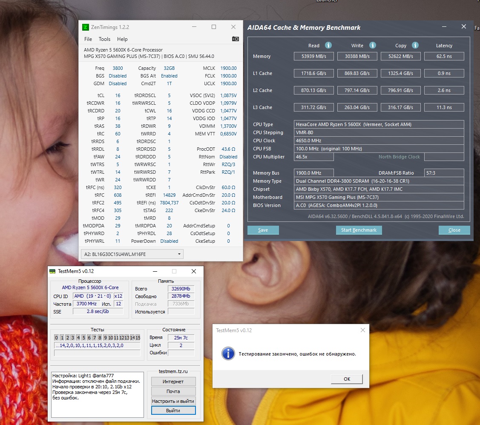The width and height of the screenshot is (480, 425).
Task: Click the BGS Alt Enabled value
Action: click(169, 76)
